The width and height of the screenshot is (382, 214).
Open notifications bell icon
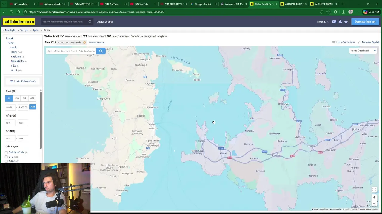click(340, 22)
